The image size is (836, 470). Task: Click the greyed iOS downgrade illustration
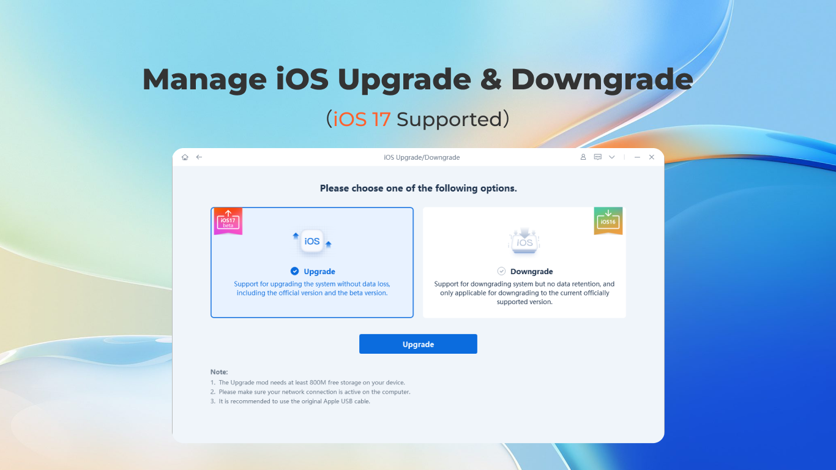pyautogui.click(x=524, y=241)
